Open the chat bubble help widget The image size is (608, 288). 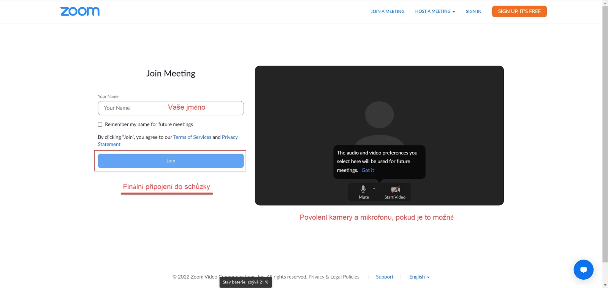click(583, 269)
